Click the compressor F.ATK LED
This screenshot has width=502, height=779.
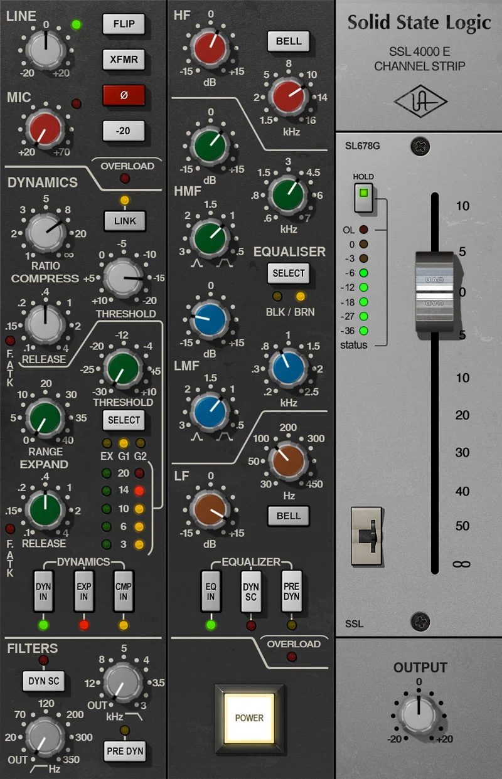(10, 341)
